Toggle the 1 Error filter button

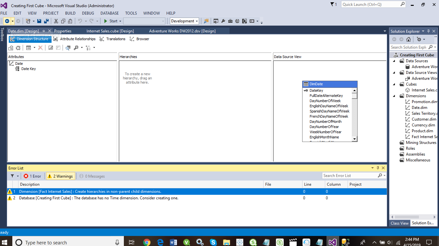tap(32, 176)
